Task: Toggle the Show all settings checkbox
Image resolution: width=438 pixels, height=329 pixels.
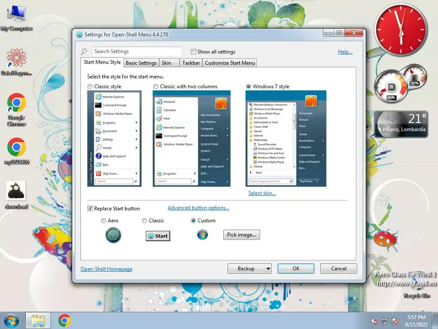Action: coord(193,52)
